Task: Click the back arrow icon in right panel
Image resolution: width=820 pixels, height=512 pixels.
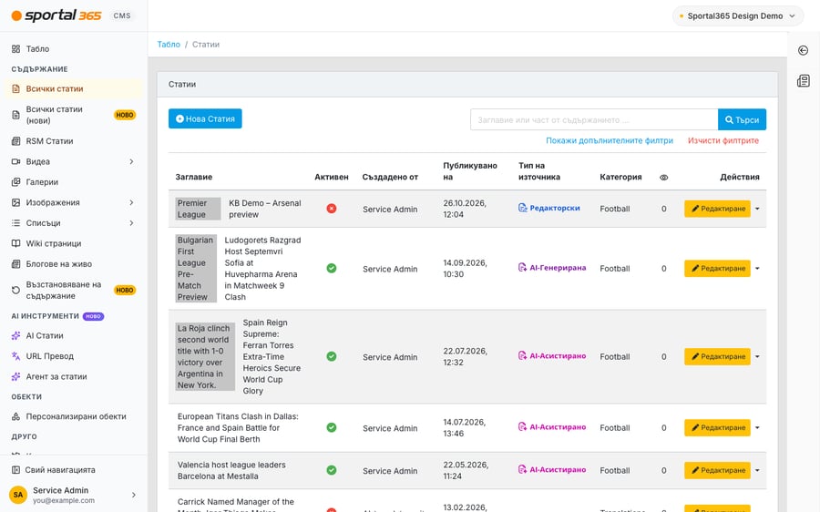Action: click(x=804, y=50)
